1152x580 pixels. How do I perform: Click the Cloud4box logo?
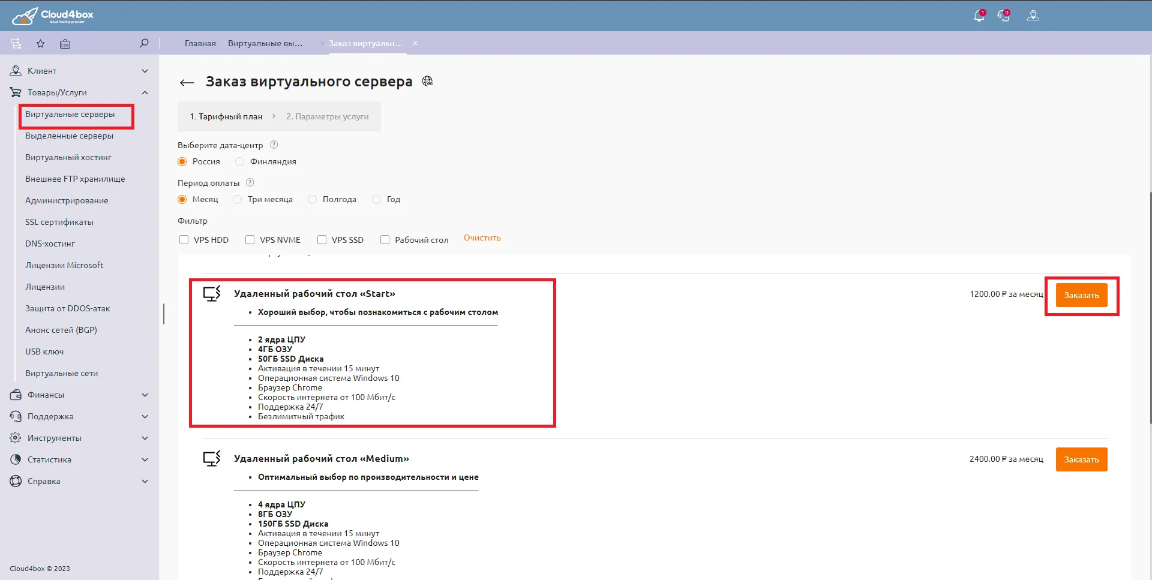(x=52, y=16)
